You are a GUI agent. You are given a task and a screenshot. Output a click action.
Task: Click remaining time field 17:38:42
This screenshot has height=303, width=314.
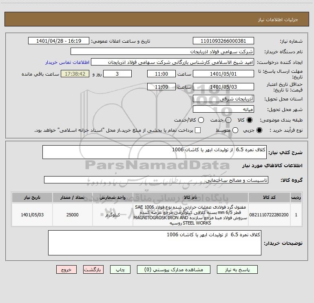point(75,74)
